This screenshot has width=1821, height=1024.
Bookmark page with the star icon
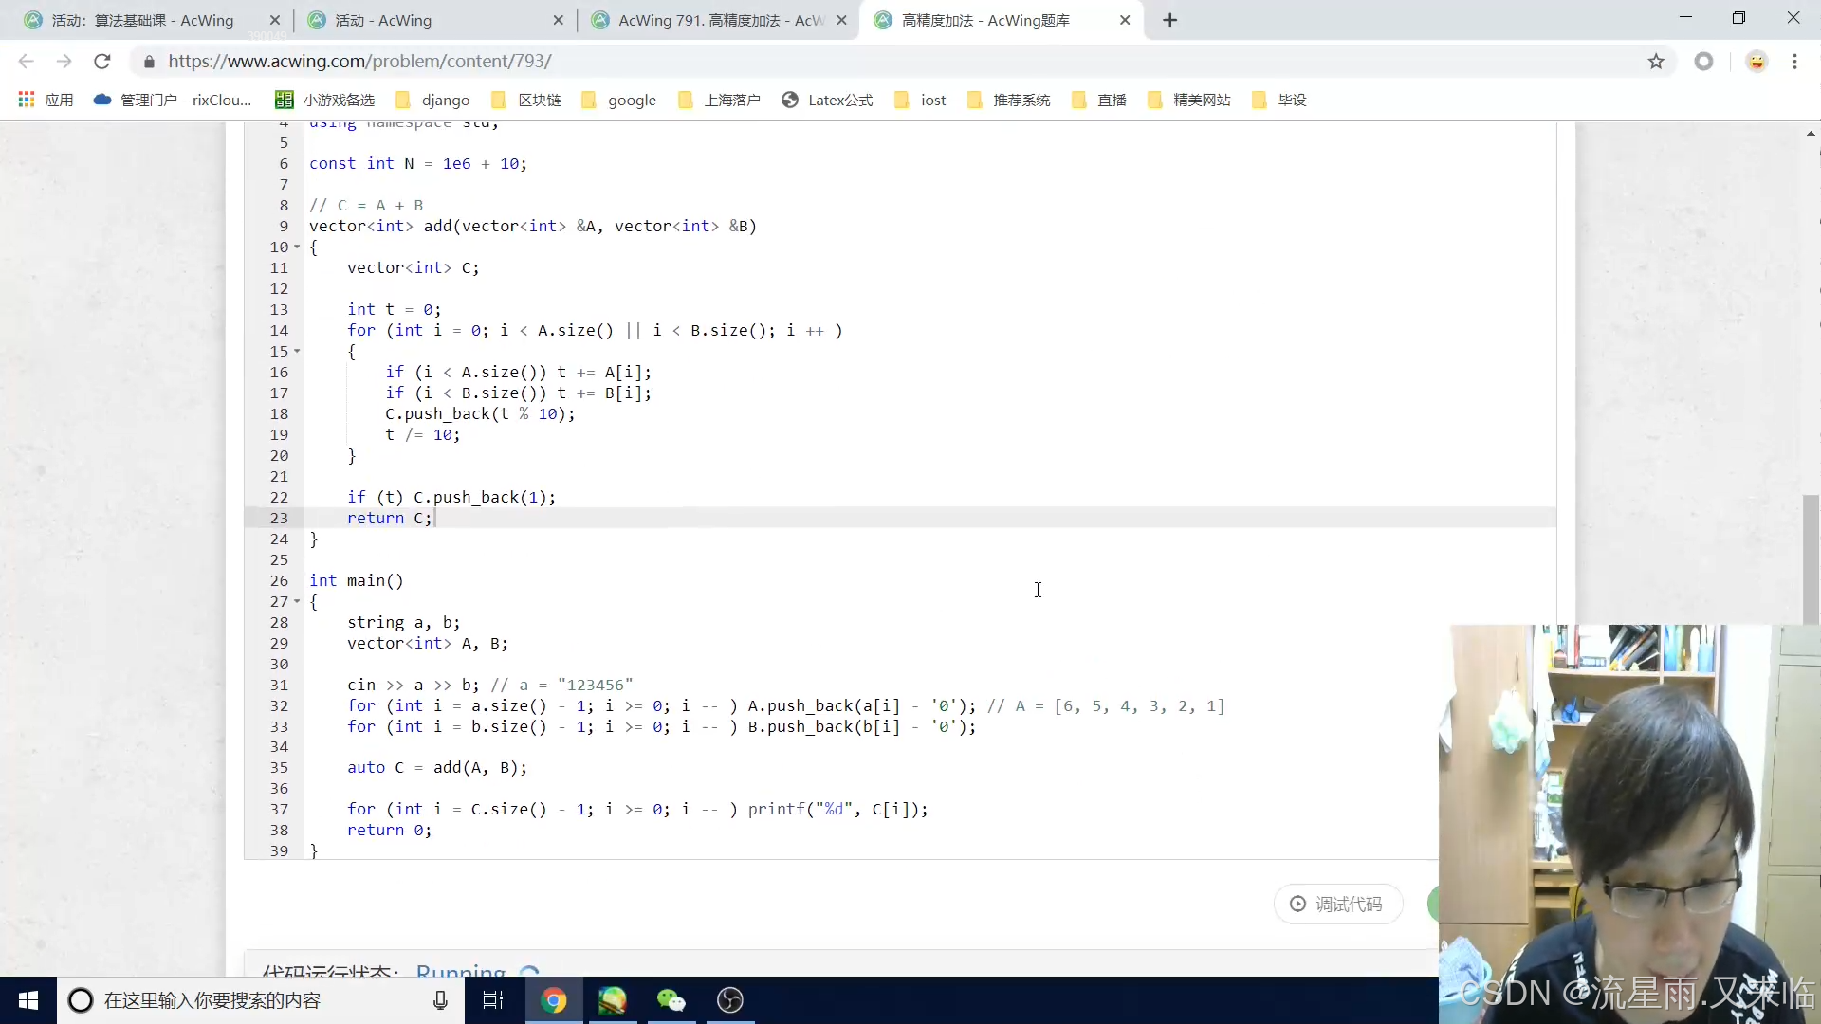pos(1656,62)
